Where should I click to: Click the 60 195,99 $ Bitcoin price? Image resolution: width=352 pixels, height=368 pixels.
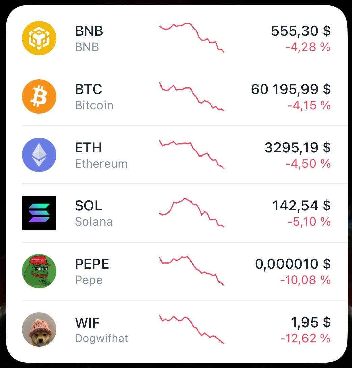(291, 89)
